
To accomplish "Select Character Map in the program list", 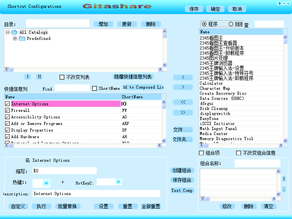I will (x=241, y=88).
